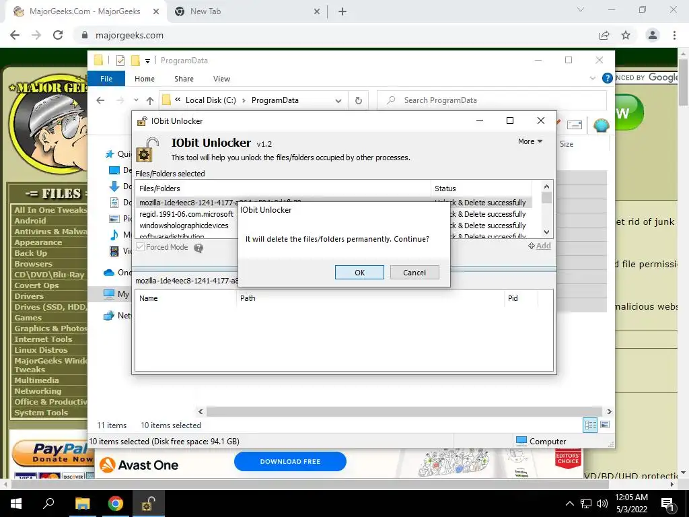Show hidden tray icons chevron
Viewport: 689px width, 517px height.
point(569,504)
